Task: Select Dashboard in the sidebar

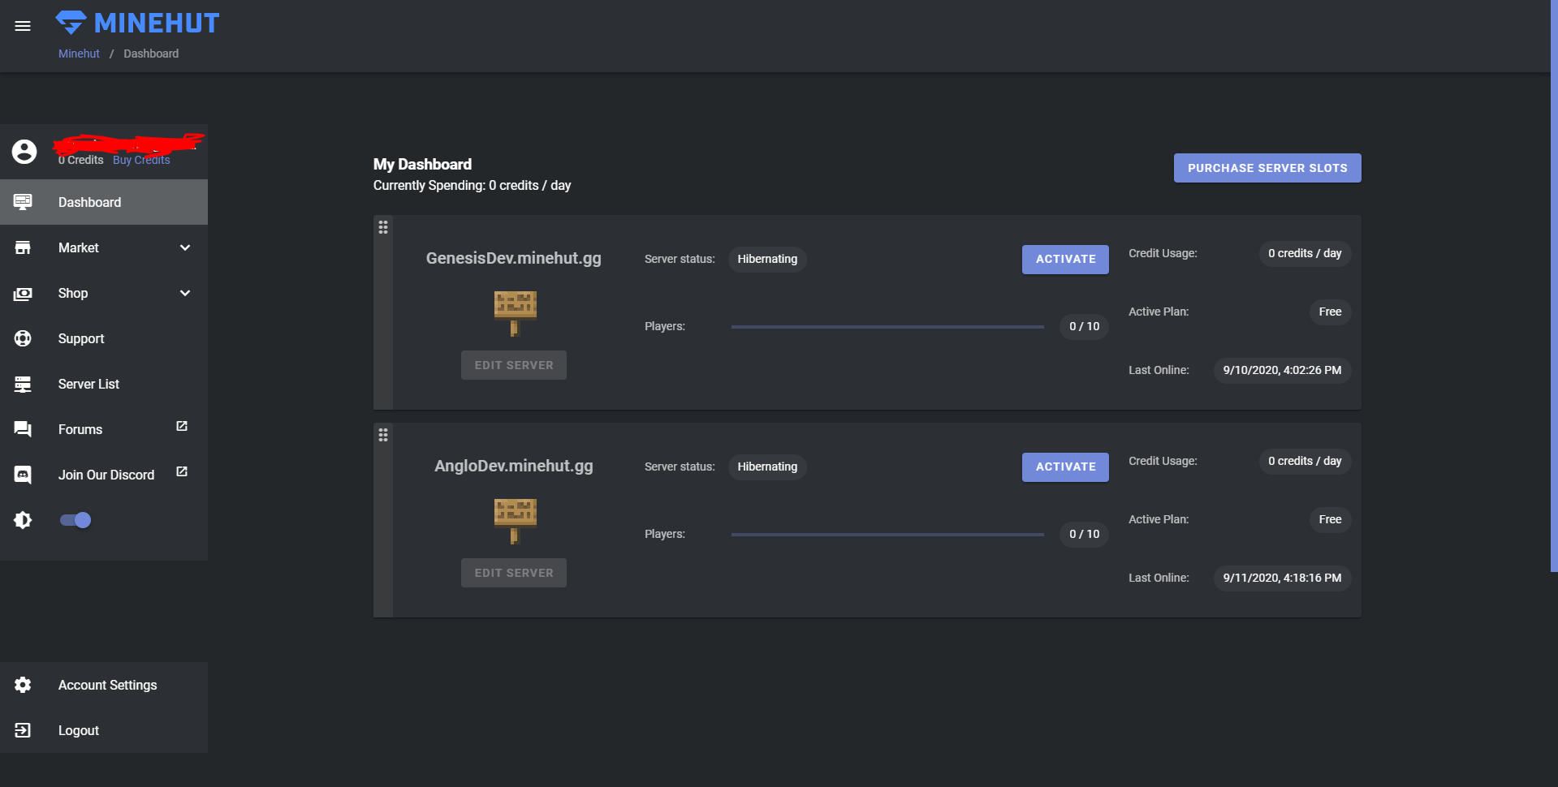Action: [x=104, y=202]
